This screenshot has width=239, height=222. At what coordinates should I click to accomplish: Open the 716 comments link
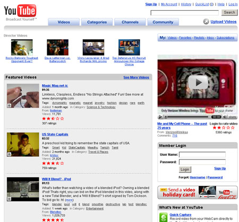click(175, 136)
